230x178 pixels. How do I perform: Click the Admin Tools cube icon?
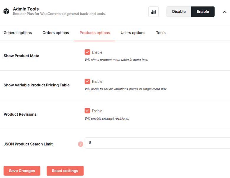coord(6,11)
